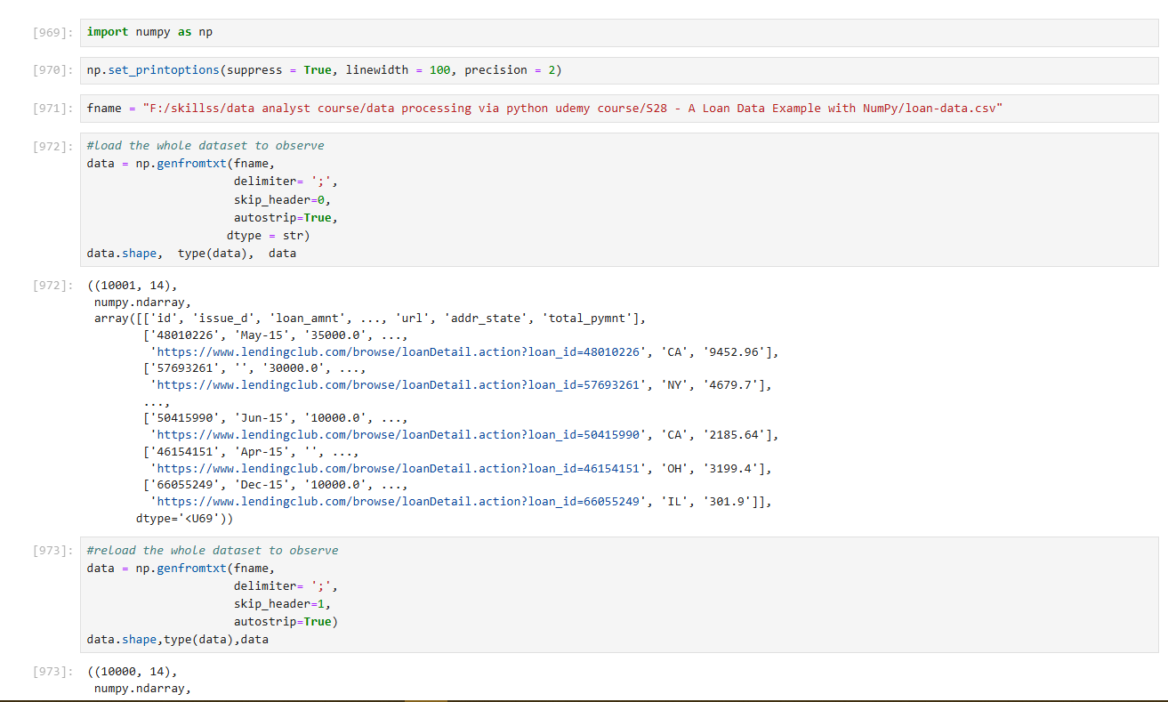Click the 'dtype = str)' line
This screenshot has width=1168, height=702.
point(269,236)
